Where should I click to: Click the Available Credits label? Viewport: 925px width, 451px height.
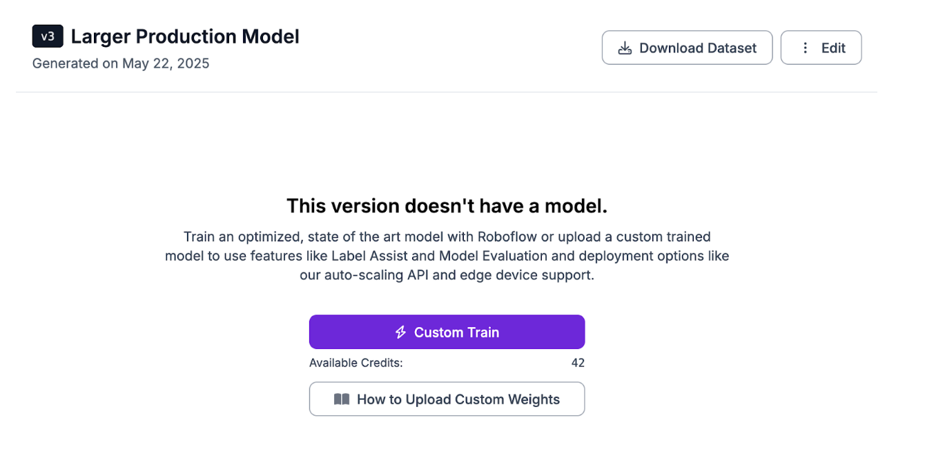point(356,363)
